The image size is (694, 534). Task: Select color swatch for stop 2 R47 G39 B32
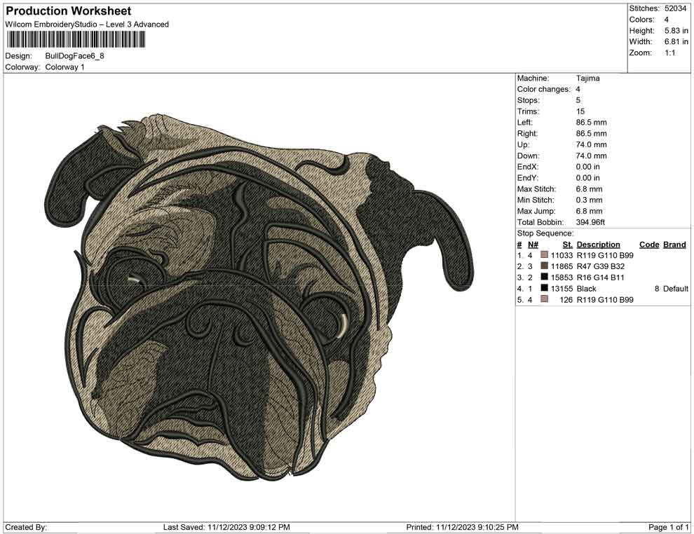545,266
